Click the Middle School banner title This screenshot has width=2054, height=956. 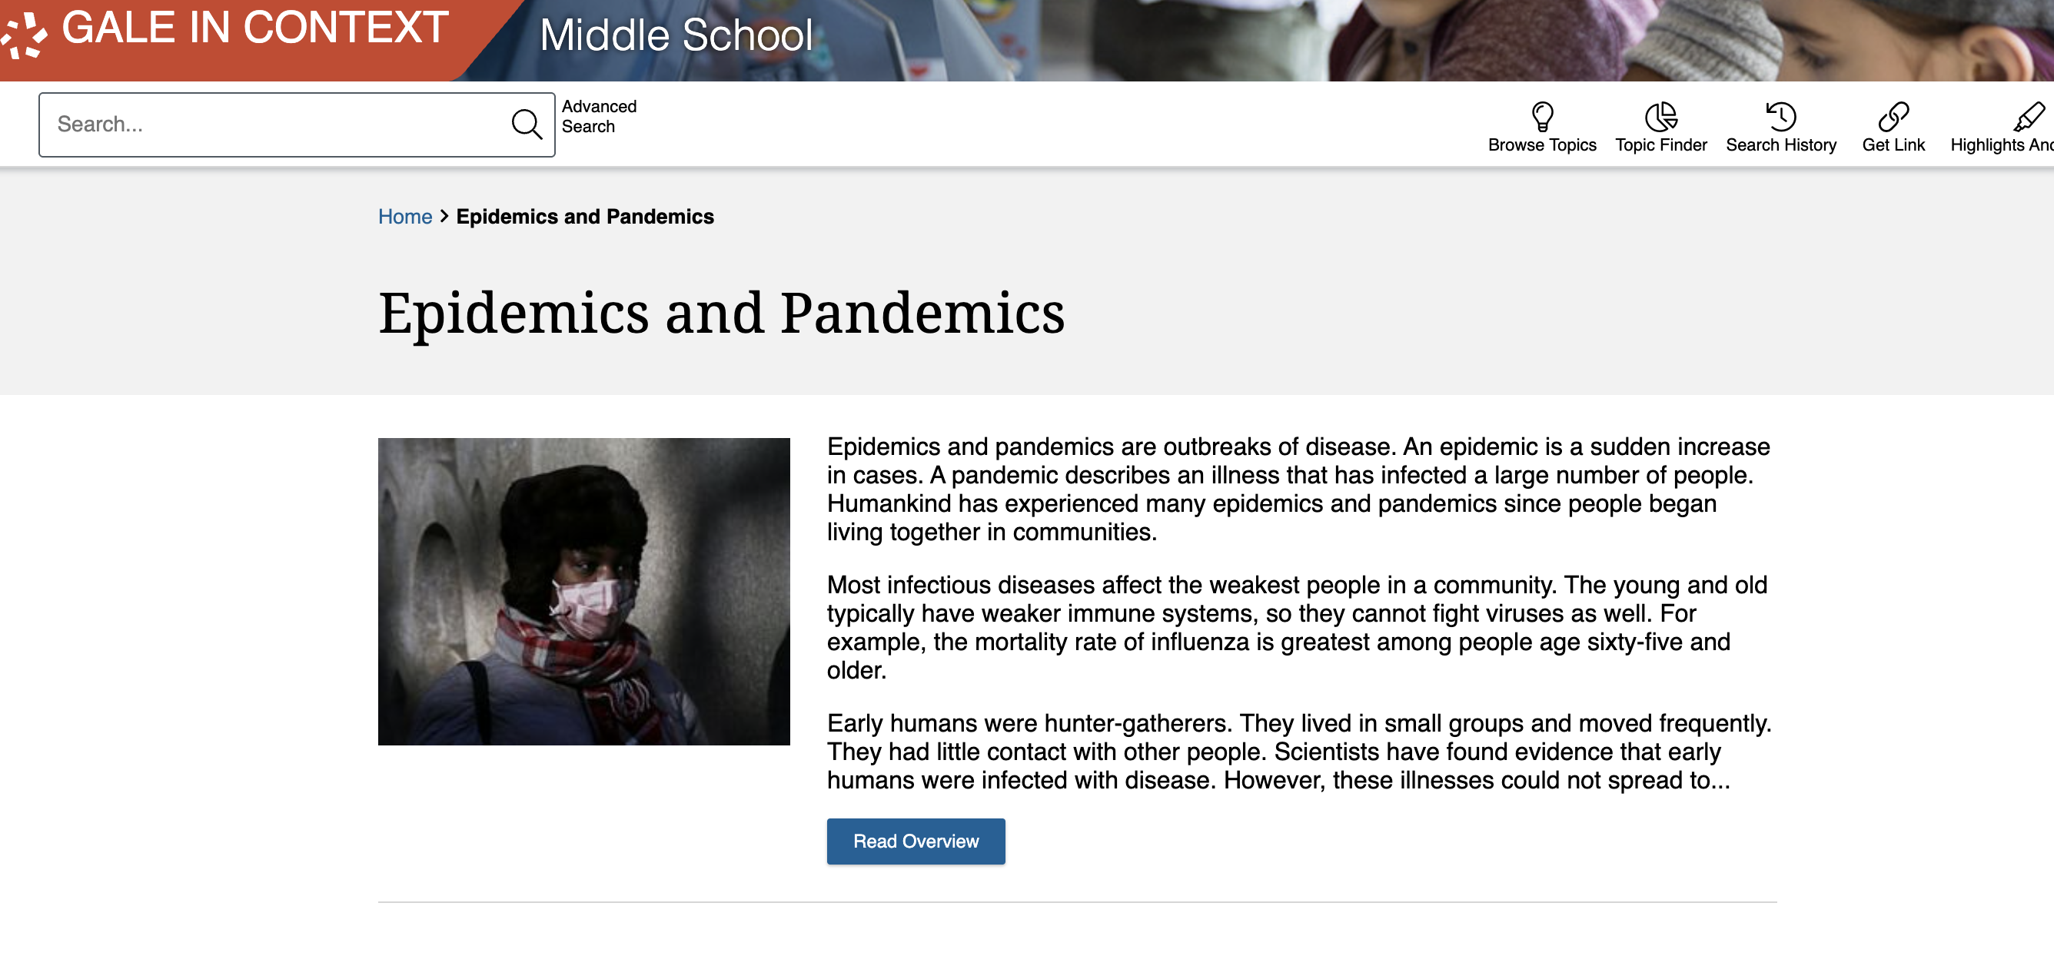pyautogui.click(x=676, y=36)
